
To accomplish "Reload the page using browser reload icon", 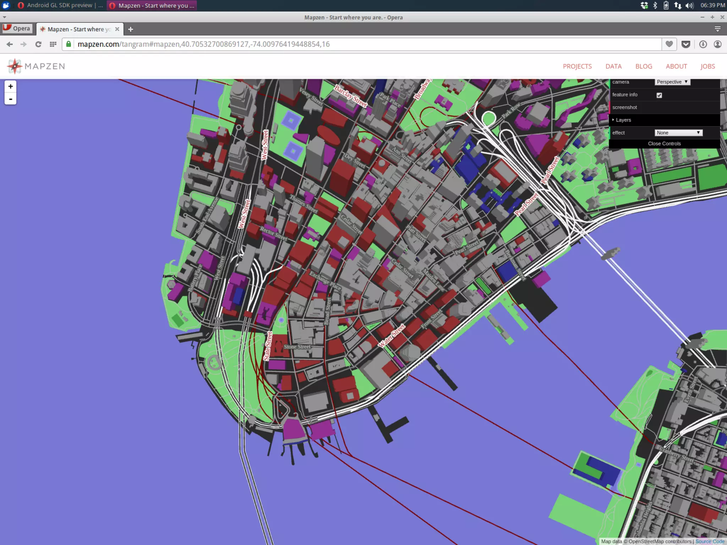I will coord(38,44).
